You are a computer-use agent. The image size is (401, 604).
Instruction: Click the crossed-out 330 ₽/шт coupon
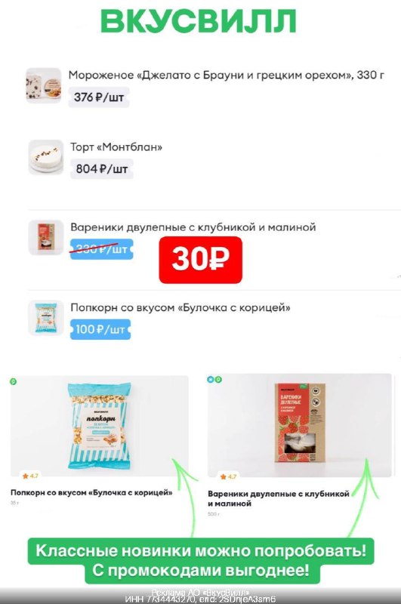tap(101, 249)
